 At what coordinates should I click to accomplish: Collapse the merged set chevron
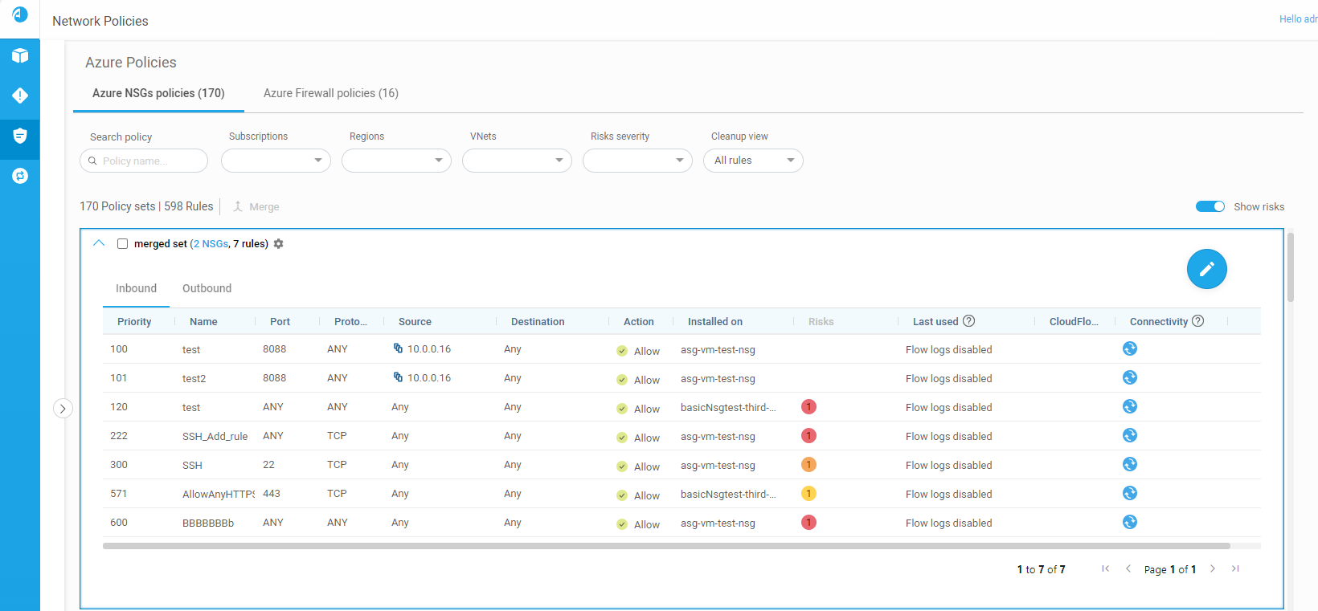click(x=99, y=243)
